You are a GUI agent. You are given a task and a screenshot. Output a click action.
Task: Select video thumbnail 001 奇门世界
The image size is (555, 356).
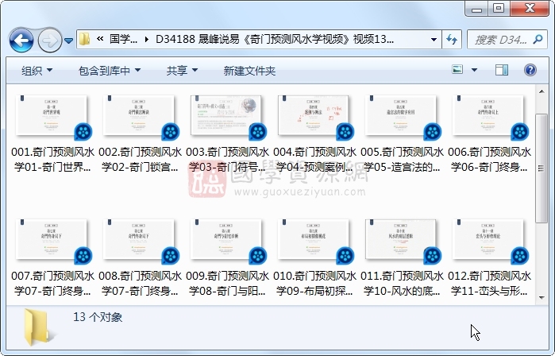point(52,115)
